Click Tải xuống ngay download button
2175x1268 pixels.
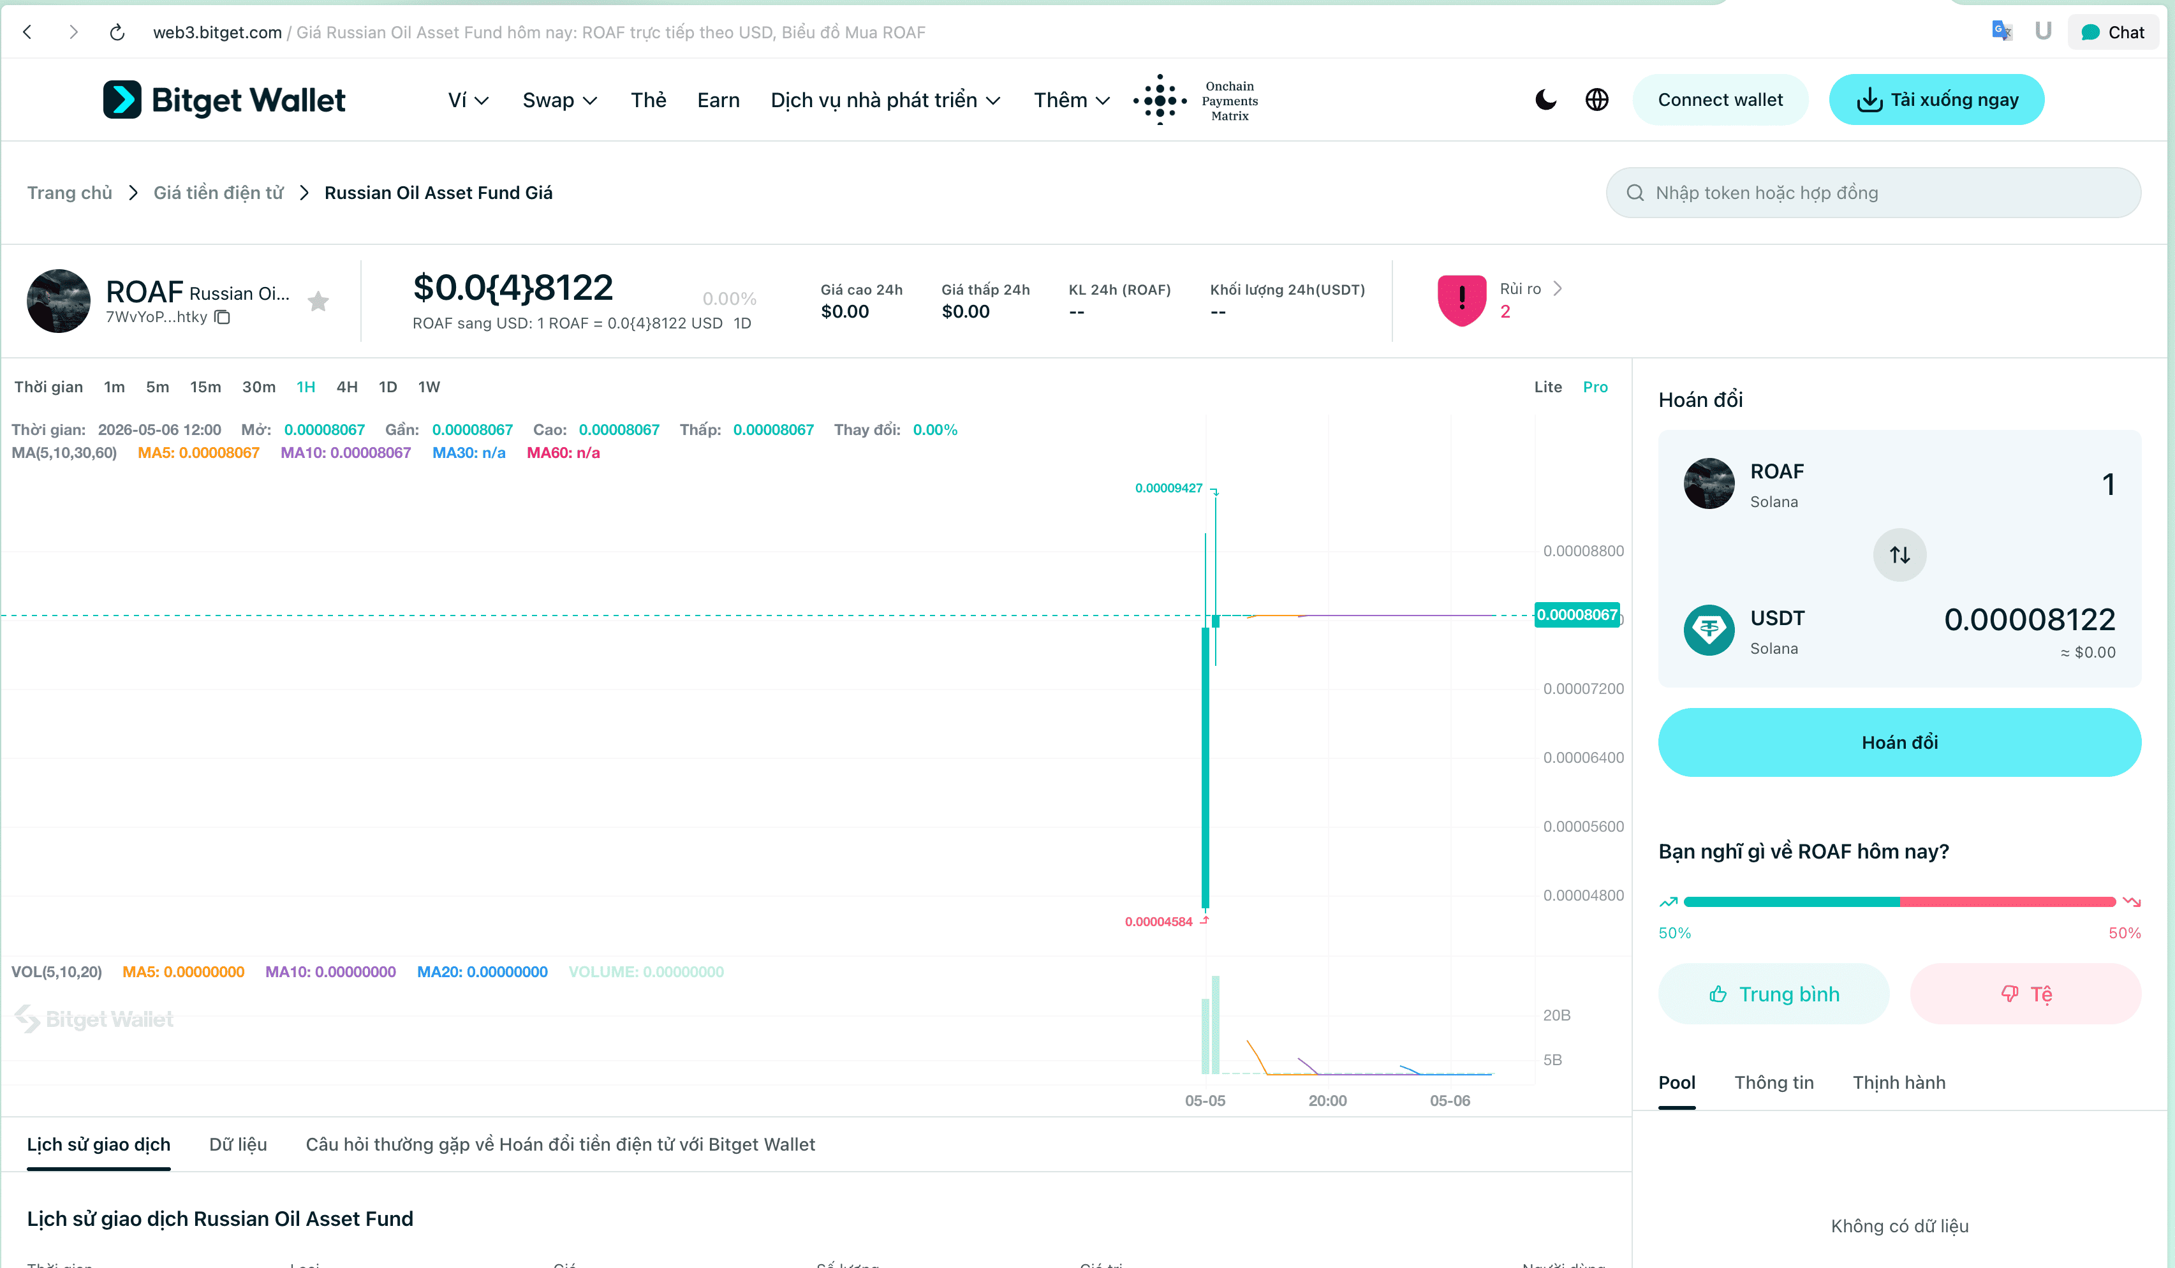tap(1937, 100)
